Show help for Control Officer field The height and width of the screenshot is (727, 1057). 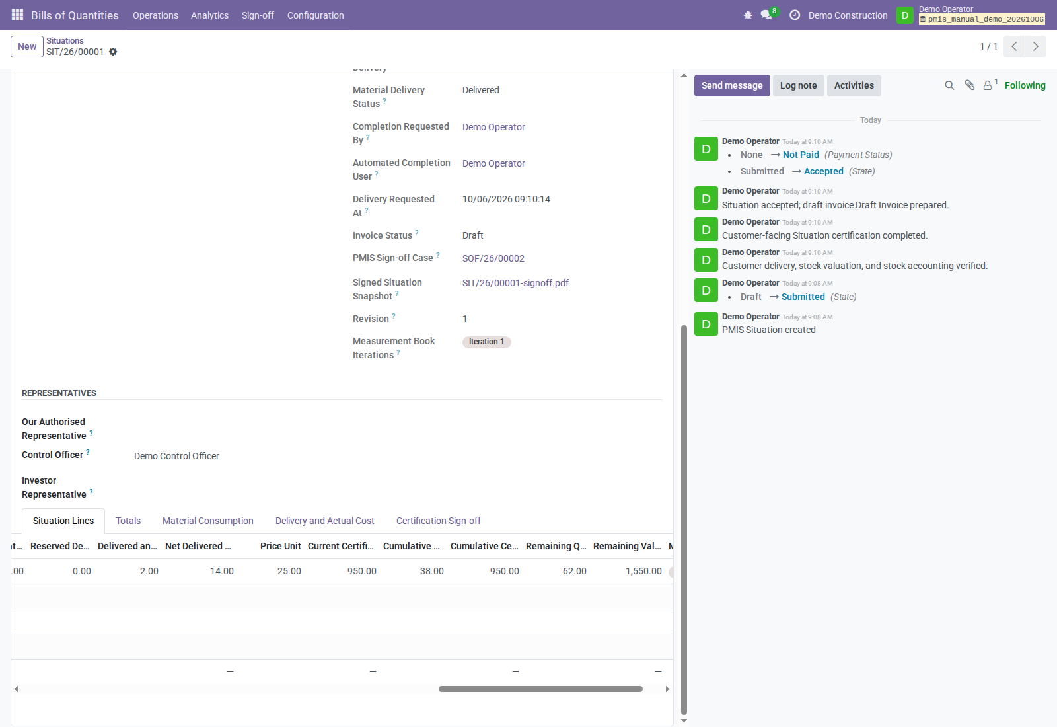(x=88, y=452)
